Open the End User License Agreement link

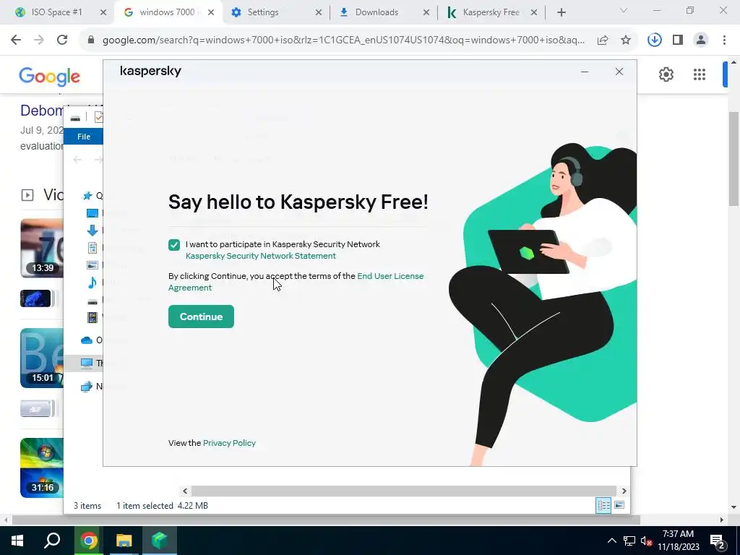(296, 282)
